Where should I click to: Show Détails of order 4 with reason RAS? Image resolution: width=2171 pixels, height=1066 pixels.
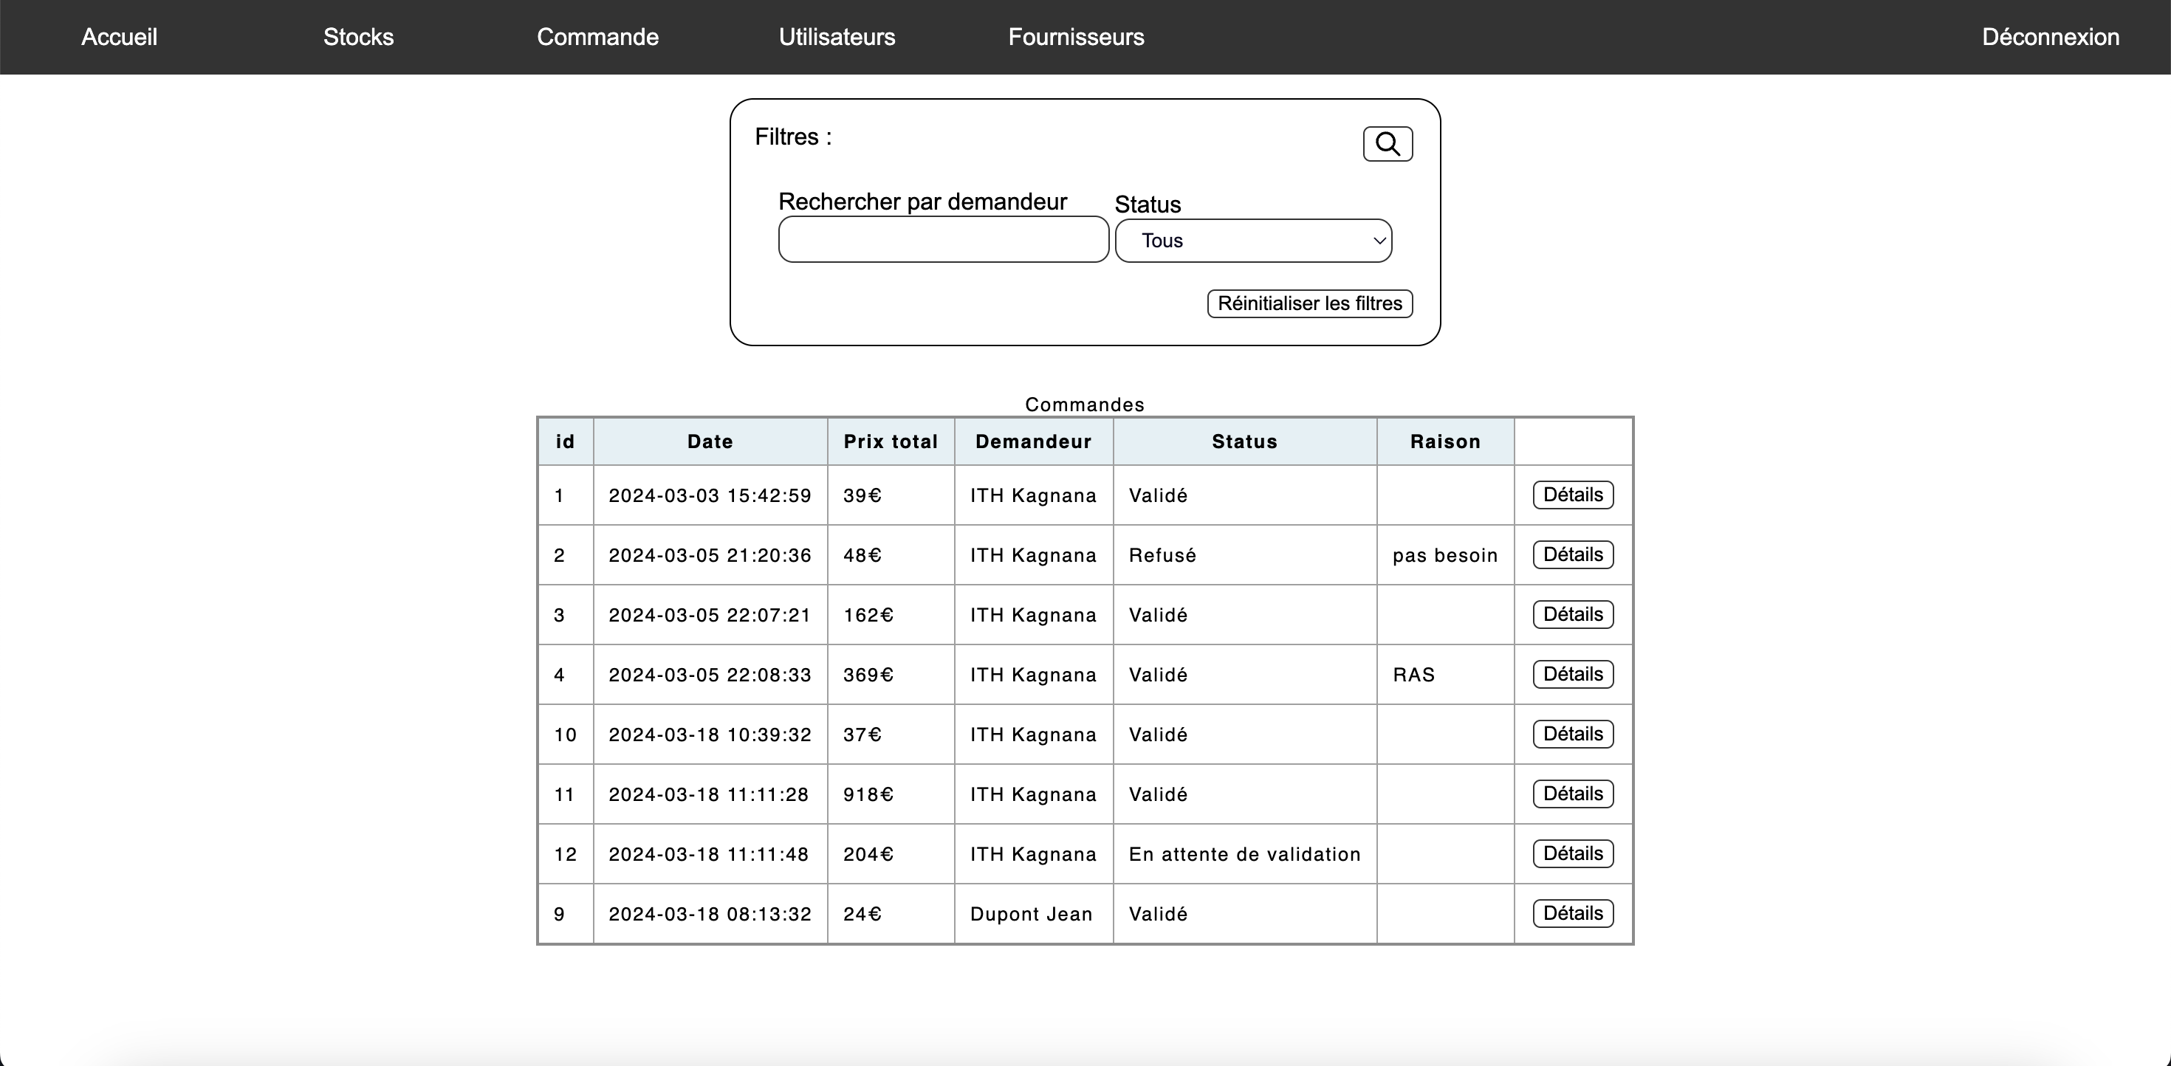[x=1572, y=673]
